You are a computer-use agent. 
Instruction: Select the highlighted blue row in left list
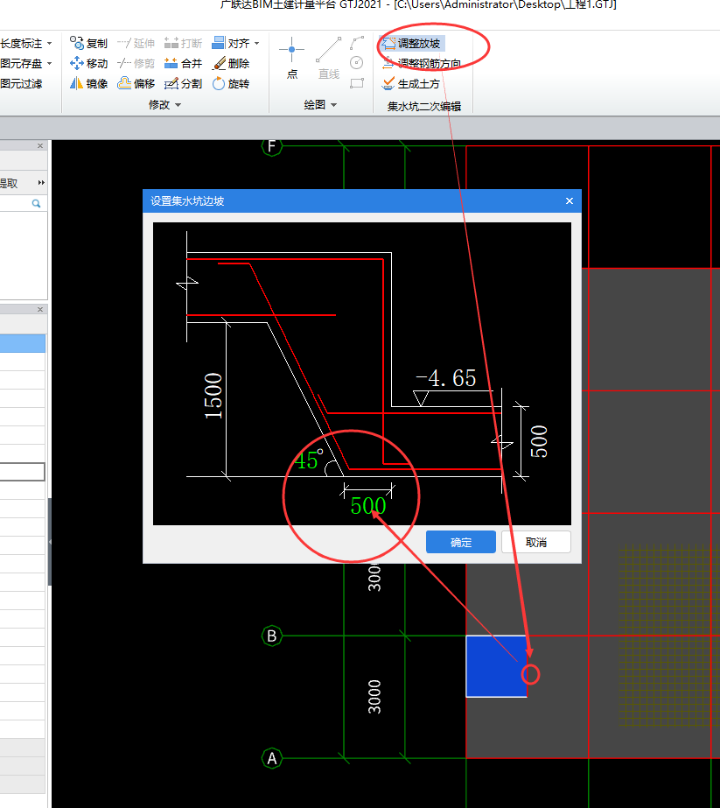(23, 344)
